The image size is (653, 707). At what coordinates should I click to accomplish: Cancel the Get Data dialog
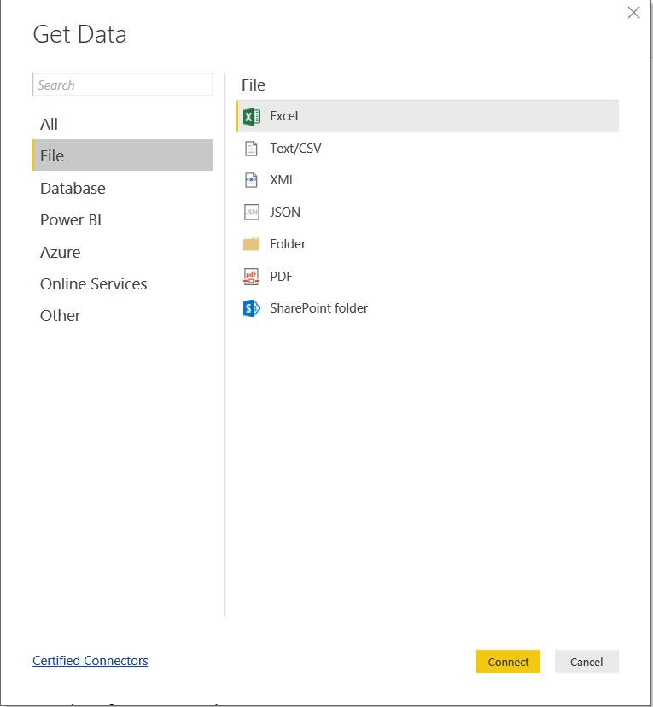coord(586,662)
